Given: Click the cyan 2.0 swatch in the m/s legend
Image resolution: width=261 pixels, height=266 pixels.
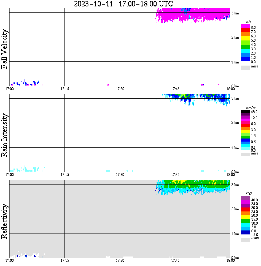Looking at the screenshot, I should coord(245,51).
